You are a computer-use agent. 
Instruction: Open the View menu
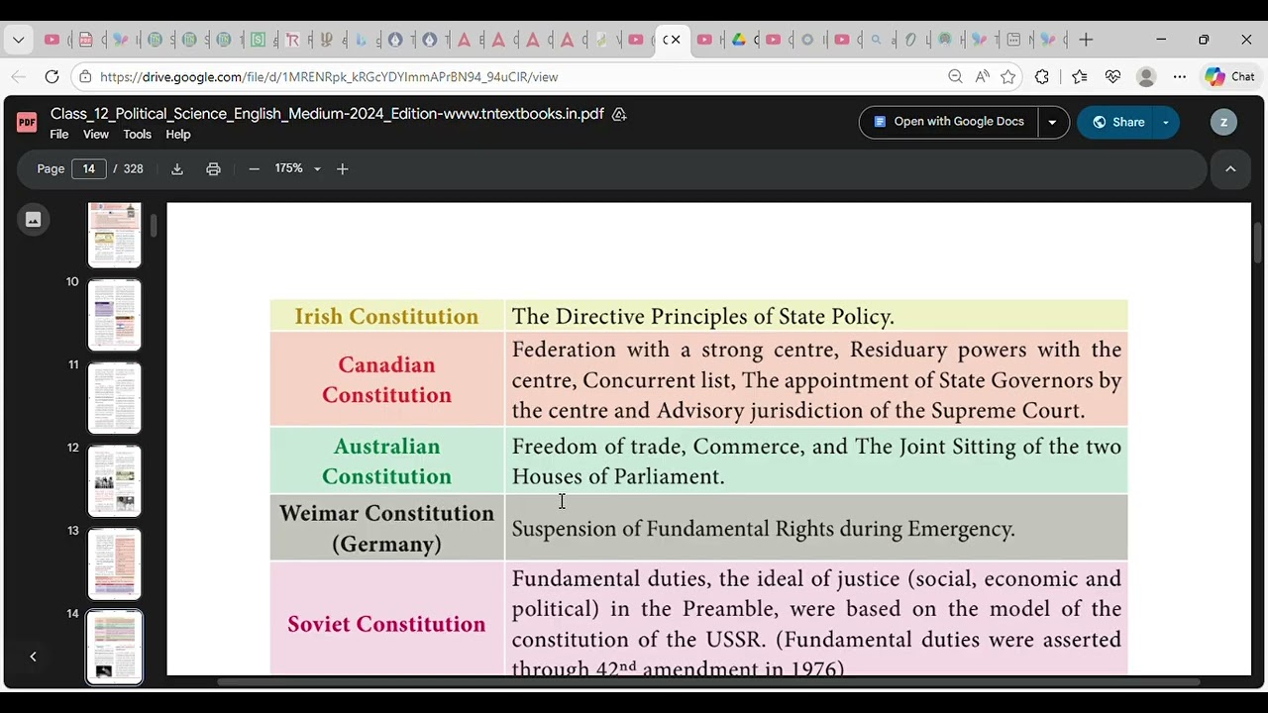pyautogui.click(x=96, y=135)
